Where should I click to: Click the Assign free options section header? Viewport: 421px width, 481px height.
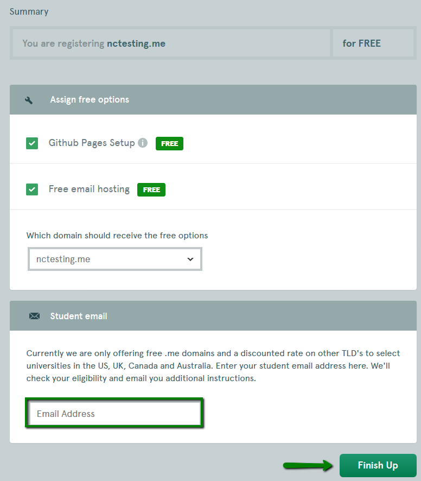pyautogui.click(x=213, y=100)
